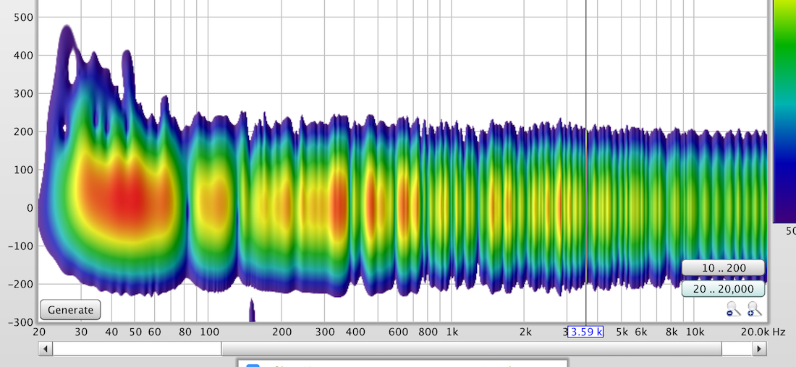
Task: Click the empty scrollbar track right of thumb
Action: click(x=737, y=349)
